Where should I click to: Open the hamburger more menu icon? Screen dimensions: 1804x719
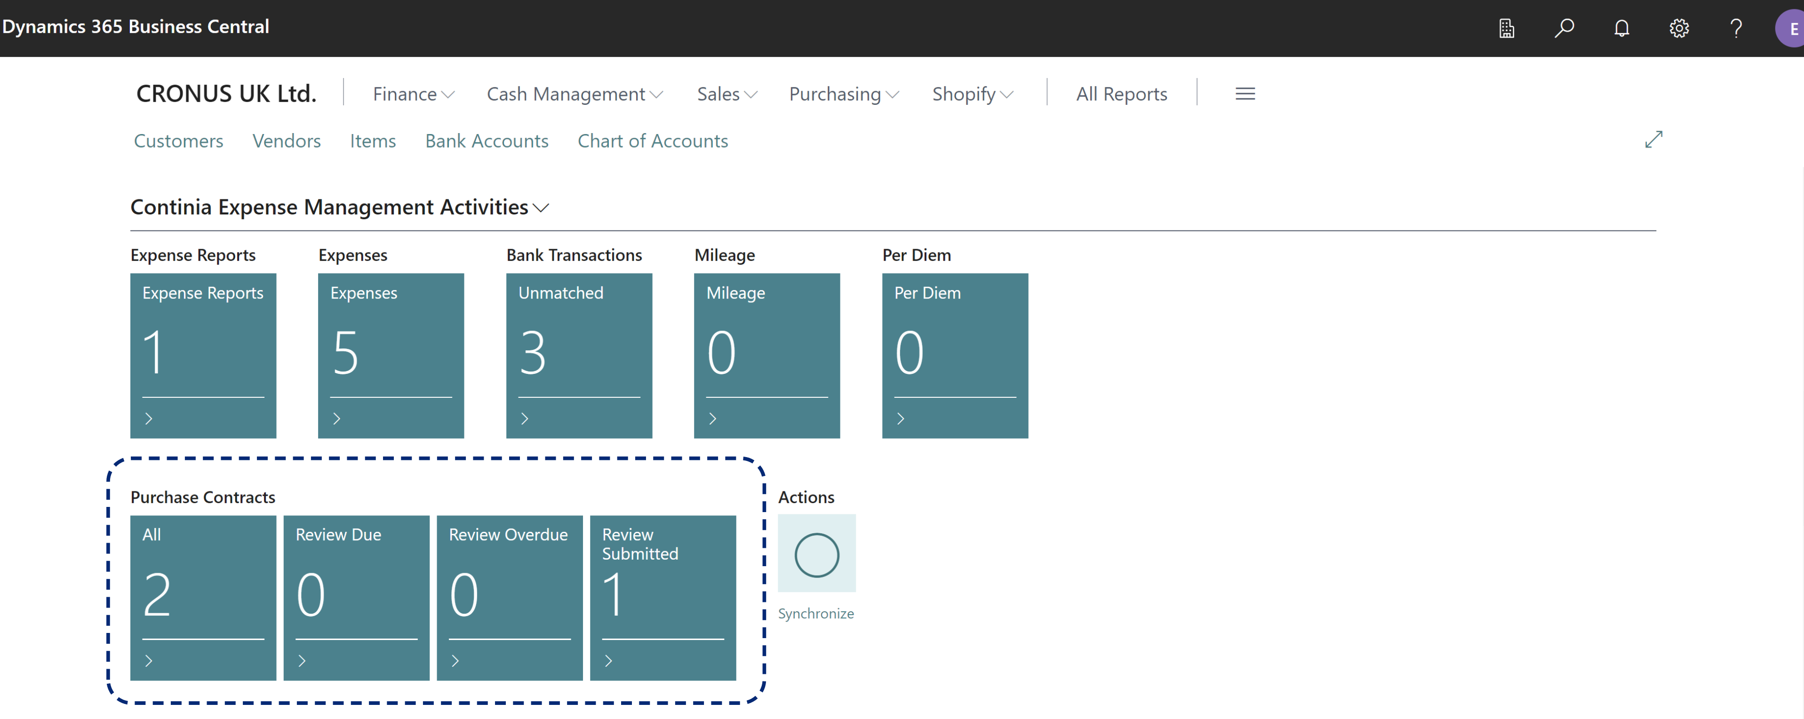[1245, 94]
